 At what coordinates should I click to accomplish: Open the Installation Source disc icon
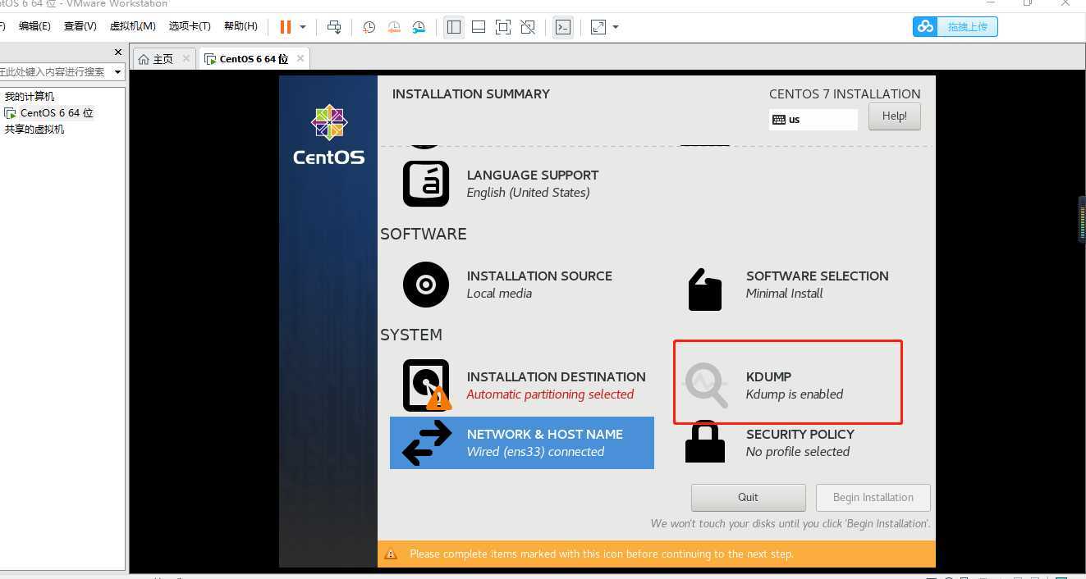[426, 285]
